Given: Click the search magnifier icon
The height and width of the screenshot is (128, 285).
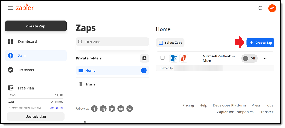Looking at the screenshot, I should (260, 8).
